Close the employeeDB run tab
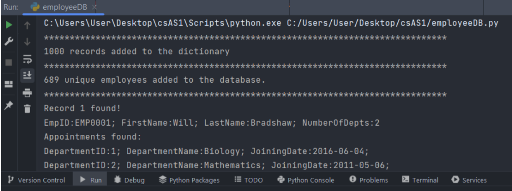Viewport: 512px width, 191px height. pos(89,7)
